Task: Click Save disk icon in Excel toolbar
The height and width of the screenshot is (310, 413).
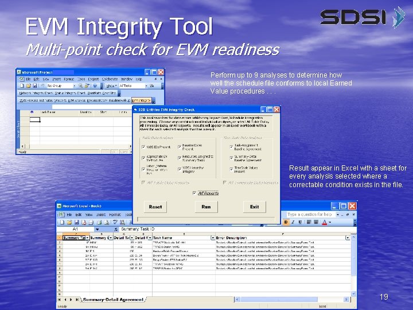Action: [77, 222]
